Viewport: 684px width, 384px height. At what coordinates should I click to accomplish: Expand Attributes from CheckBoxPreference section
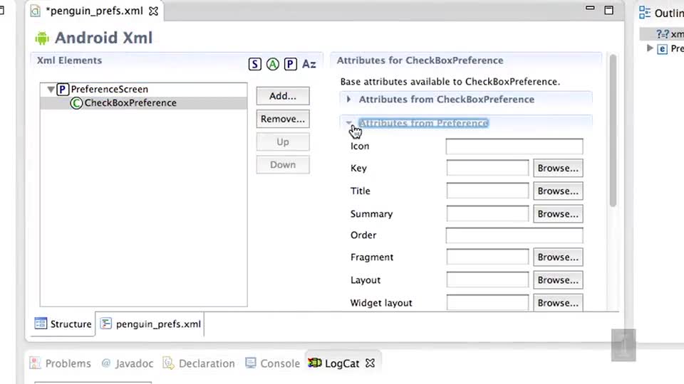348,100
